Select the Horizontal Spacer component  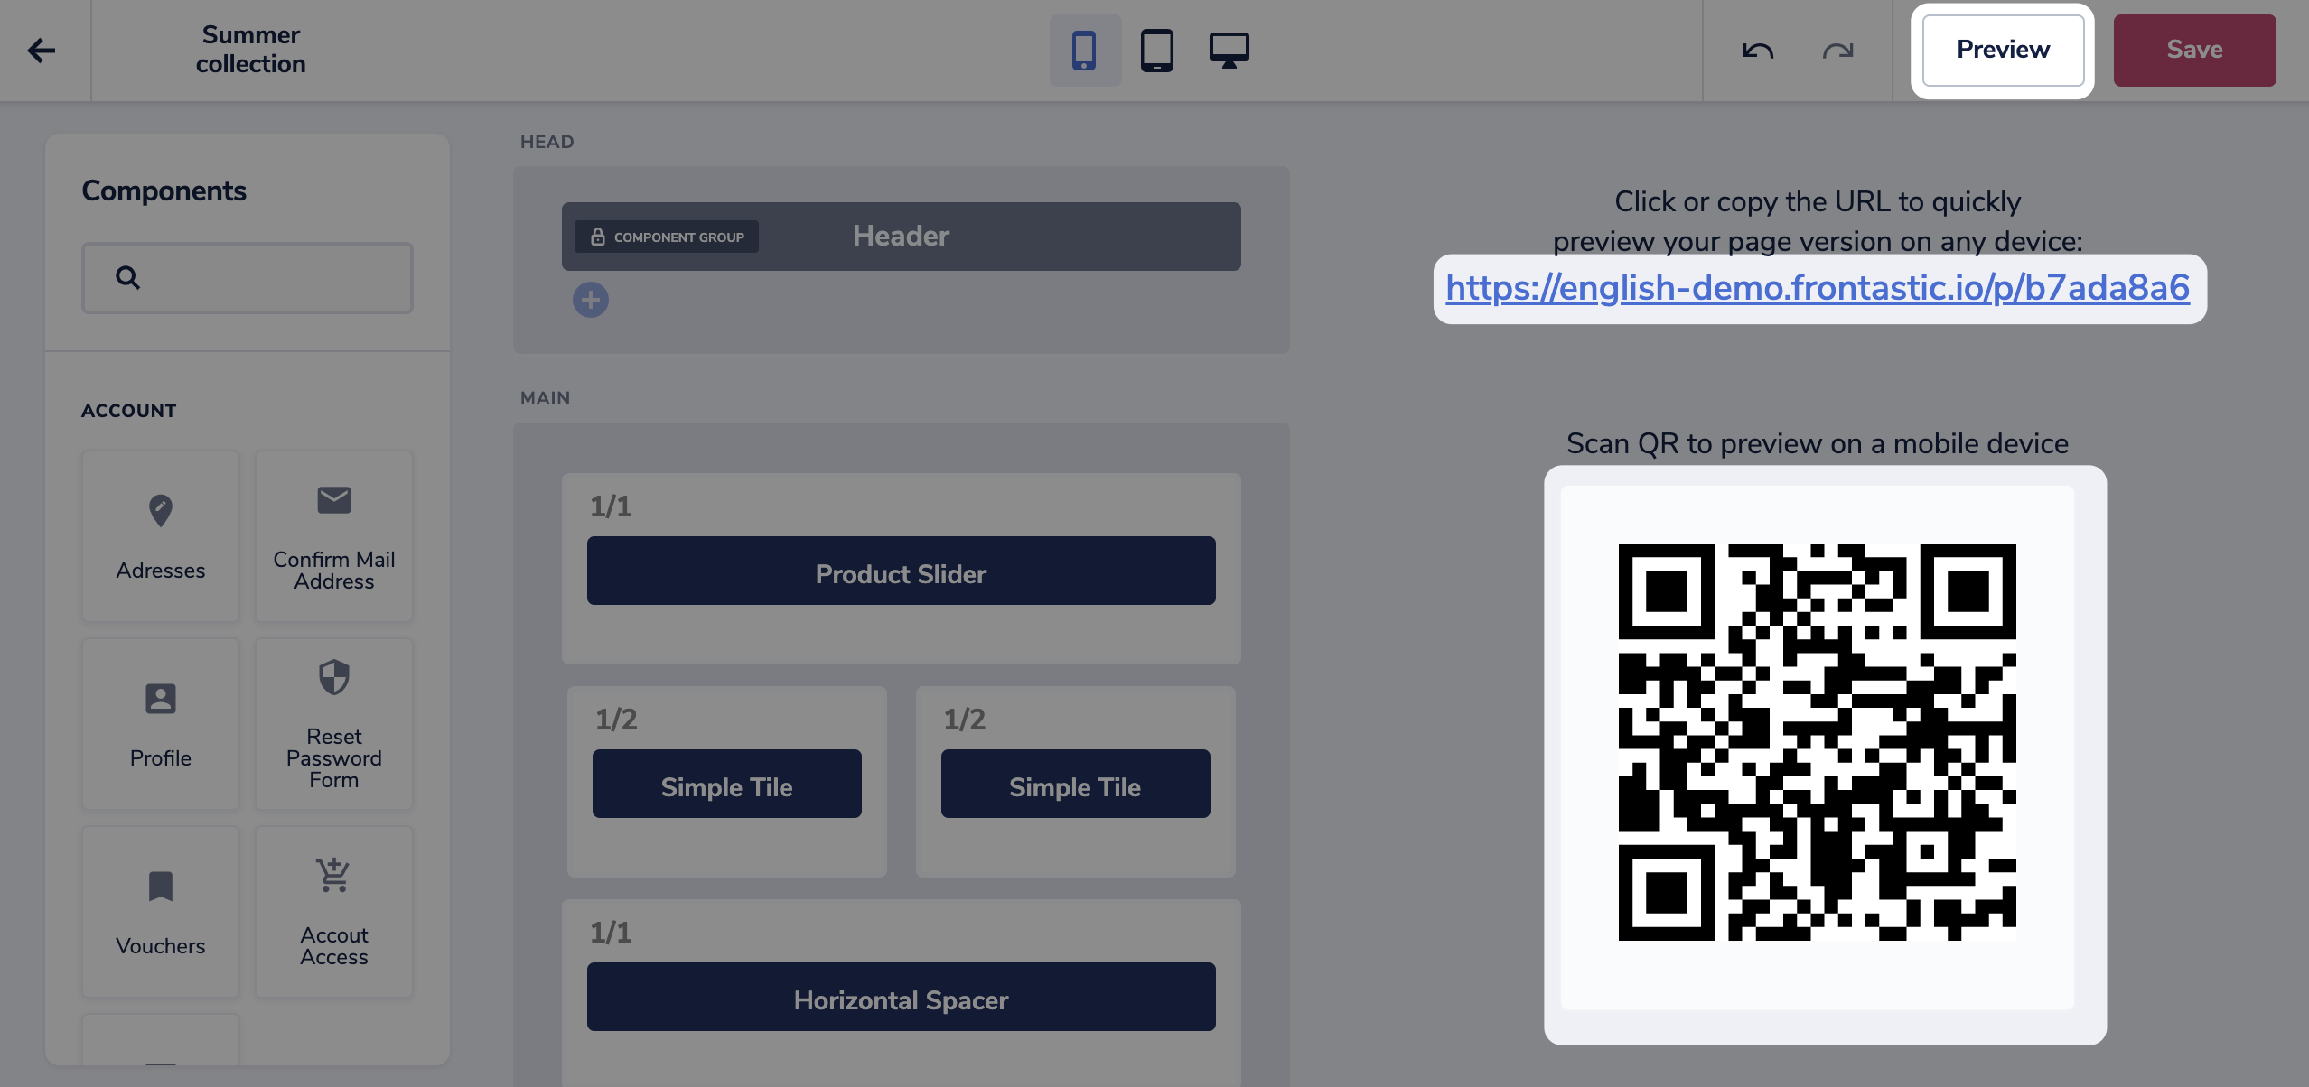(x=901, y=997)
